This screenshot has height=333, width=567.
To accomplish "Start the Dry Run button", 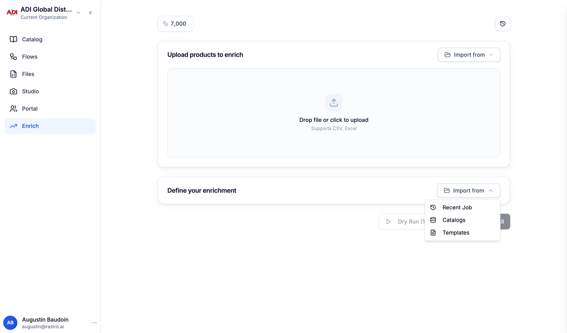I will 402,221.
